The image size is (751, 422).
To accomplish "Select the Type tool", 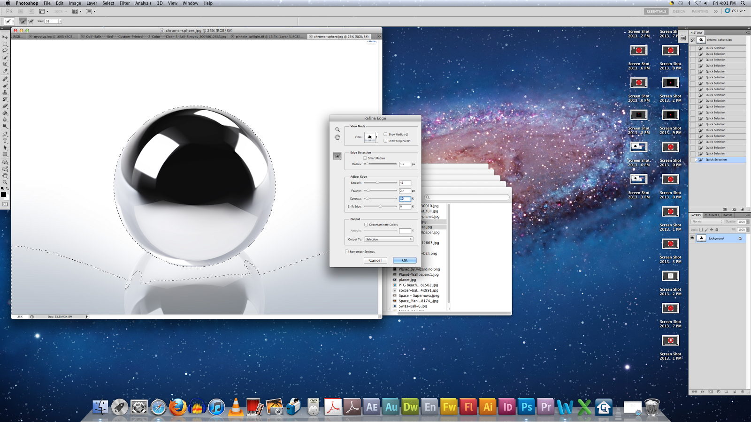I will (5, 141).
